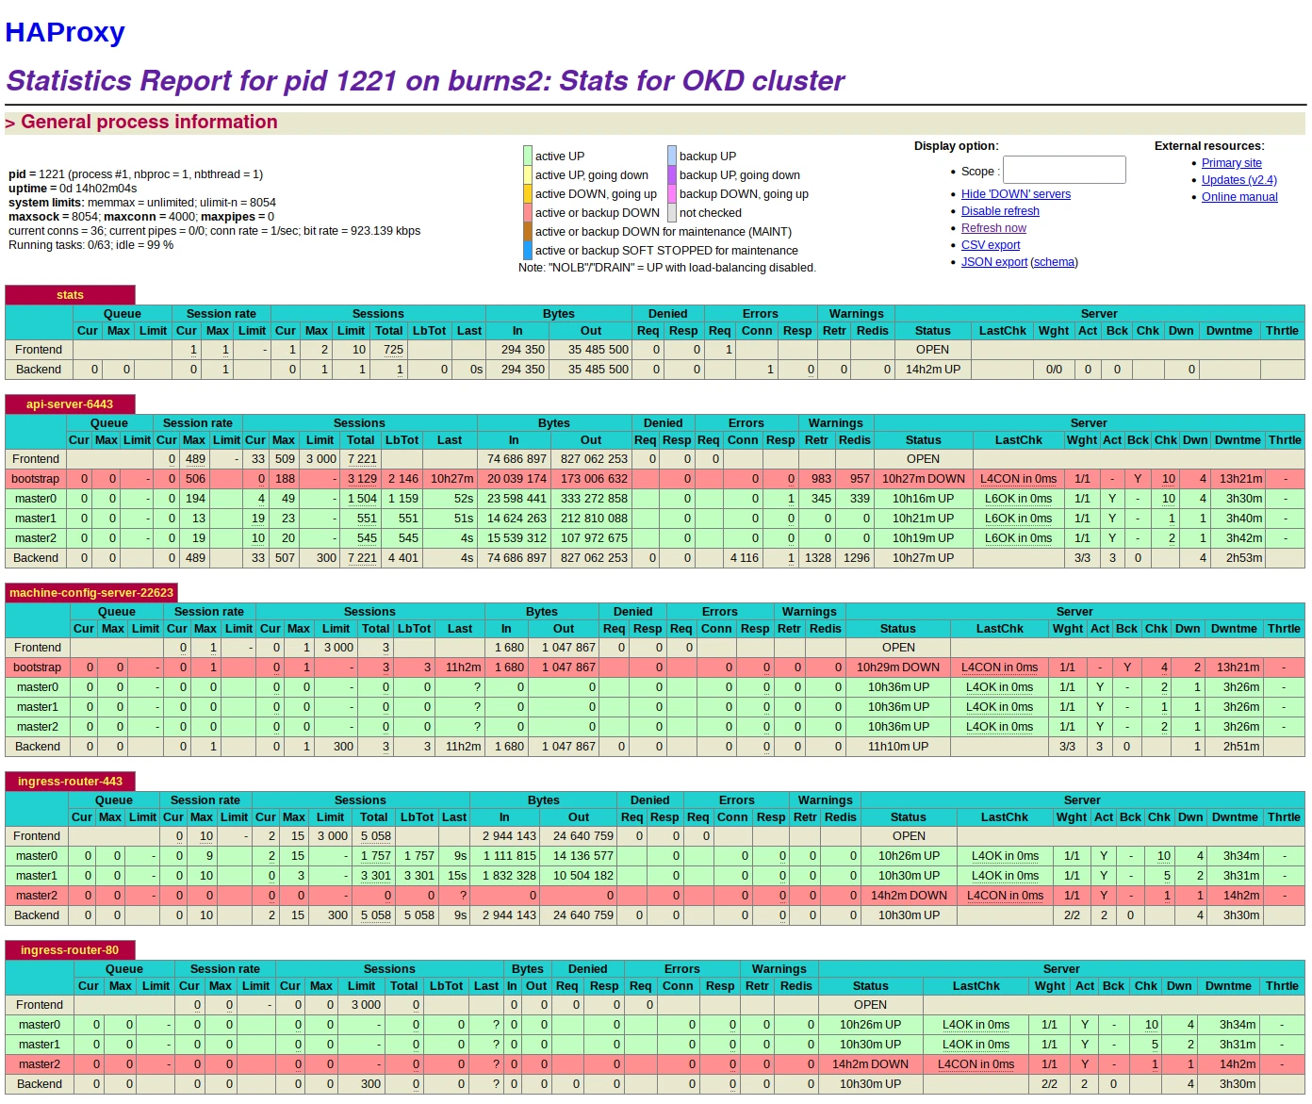
Task: Click total 1 504 in api-server master0 row
Action: (362, 499)
